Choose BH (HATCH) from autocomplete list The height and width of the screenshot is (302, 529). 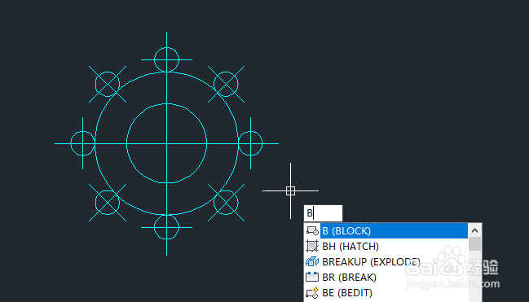[386, 247]
